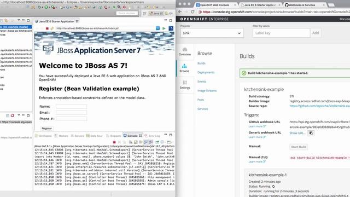Switch to Webhooks & Services browser tab

pyautogui.click(x=305, y=5)
